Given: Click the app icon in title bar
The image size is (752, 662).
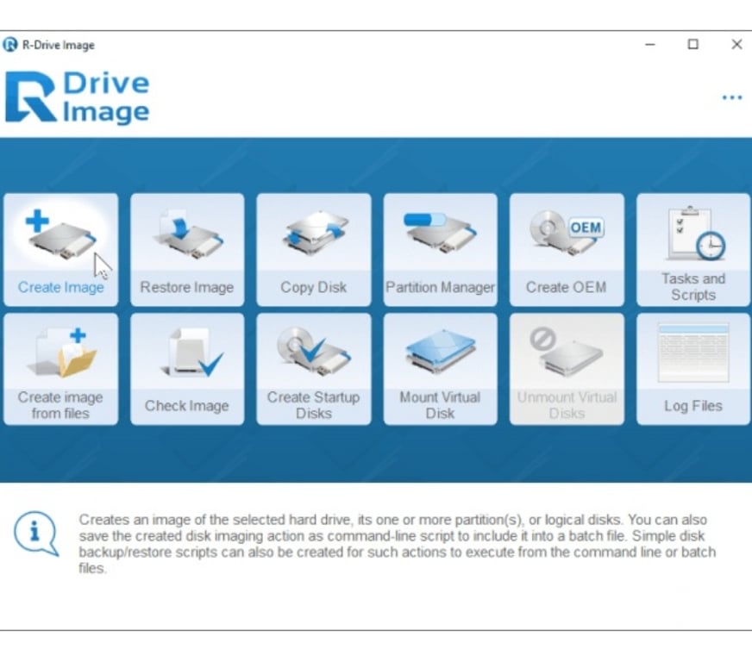Looking at the screenshot, I should coord(10,45).
